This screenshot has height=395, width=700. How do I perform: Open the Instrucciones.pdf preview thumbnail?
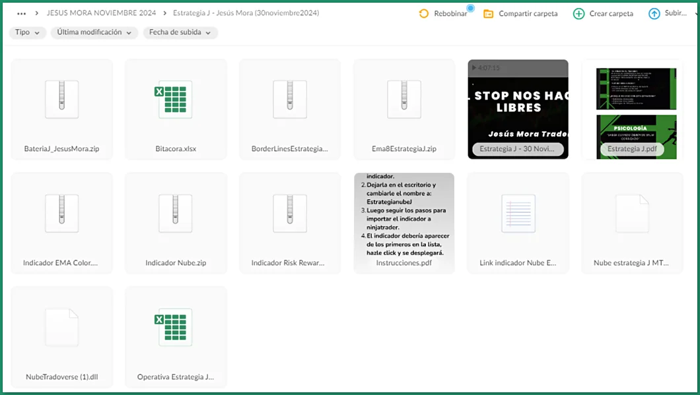pos(404,218)
